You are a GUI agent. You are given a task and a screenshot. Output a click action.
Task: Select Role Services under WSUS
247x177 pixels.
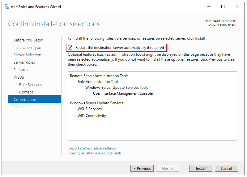tap(30, 84)
